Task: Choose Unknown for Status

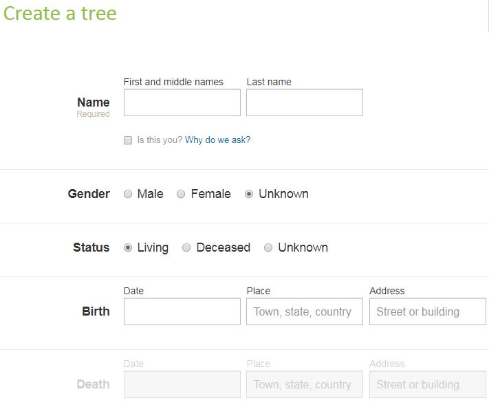Action: click(x=268, y=247)
